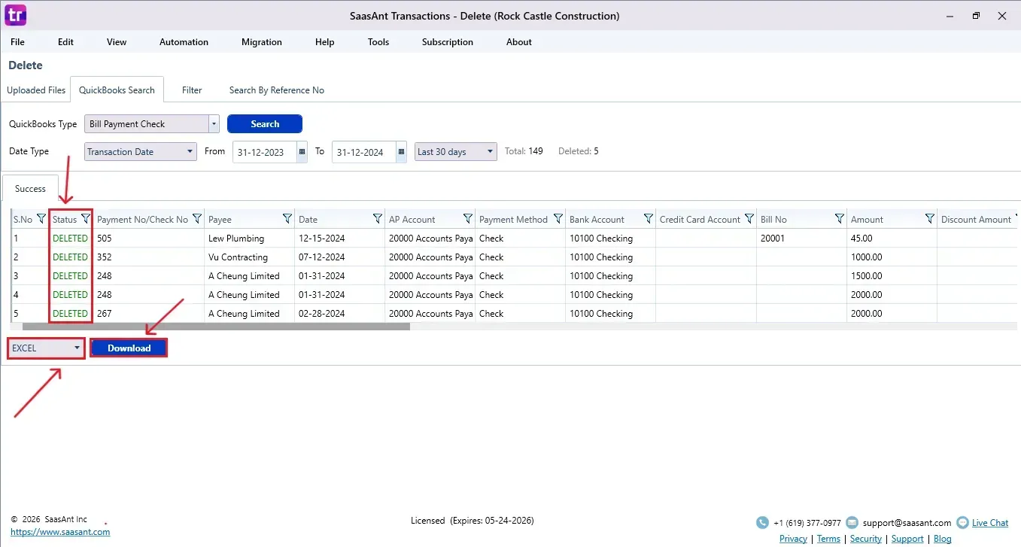Image resolution: width=1021 pixels, height=547 pixels.
Task: Select the Vu Contracting payee cell
Action: (x=249, y=257)
